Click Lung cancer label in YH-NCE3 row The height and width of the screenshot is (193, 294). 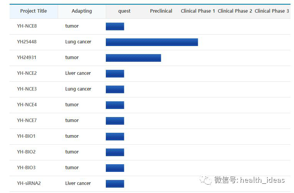point(78,89)
